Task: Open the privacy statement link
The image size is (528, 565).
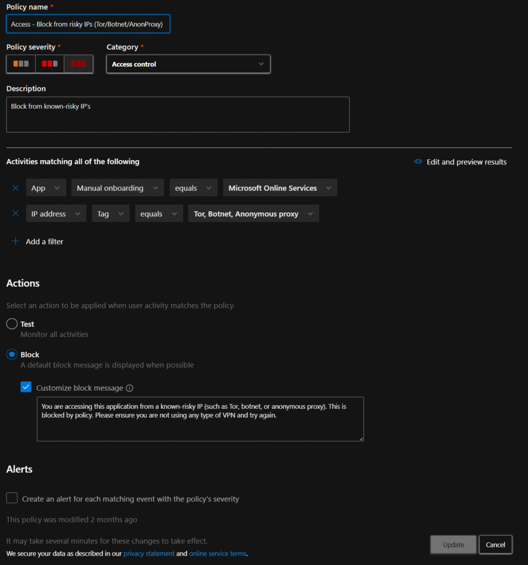Action: pos(148,553)
